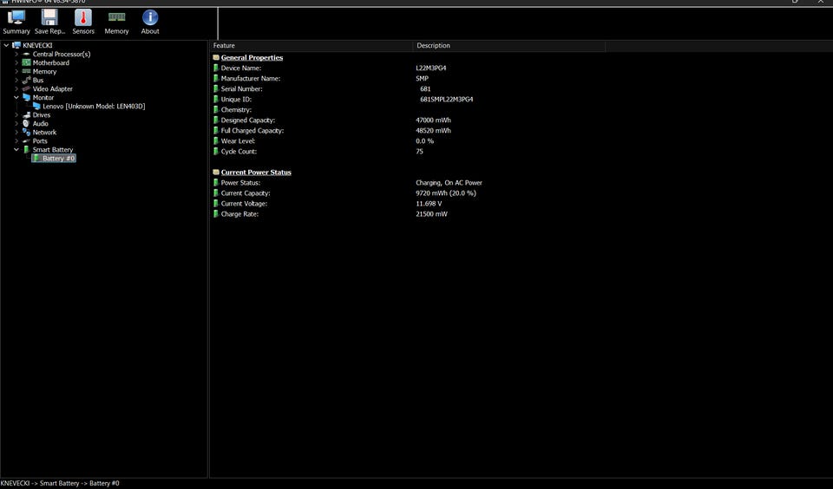Click the Charging, On AC Power value

click(449, 183)
